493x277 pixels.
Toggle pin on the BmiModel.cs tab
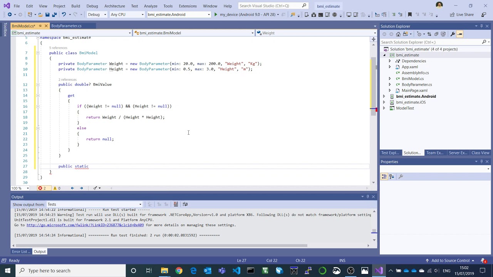[x=40, y=26]
